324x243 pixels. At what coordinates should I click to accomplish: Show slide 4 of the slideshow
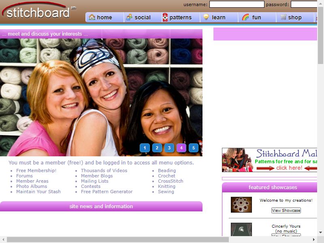click(181, 148)
